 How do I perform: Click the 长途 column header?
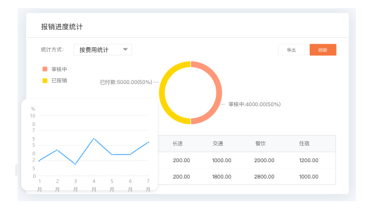[x=178, y=143]
